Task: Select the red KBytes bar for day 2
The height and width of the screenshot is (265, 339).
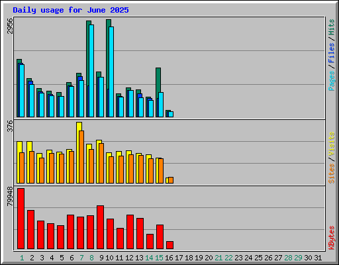Action: (x=30, y=230)
